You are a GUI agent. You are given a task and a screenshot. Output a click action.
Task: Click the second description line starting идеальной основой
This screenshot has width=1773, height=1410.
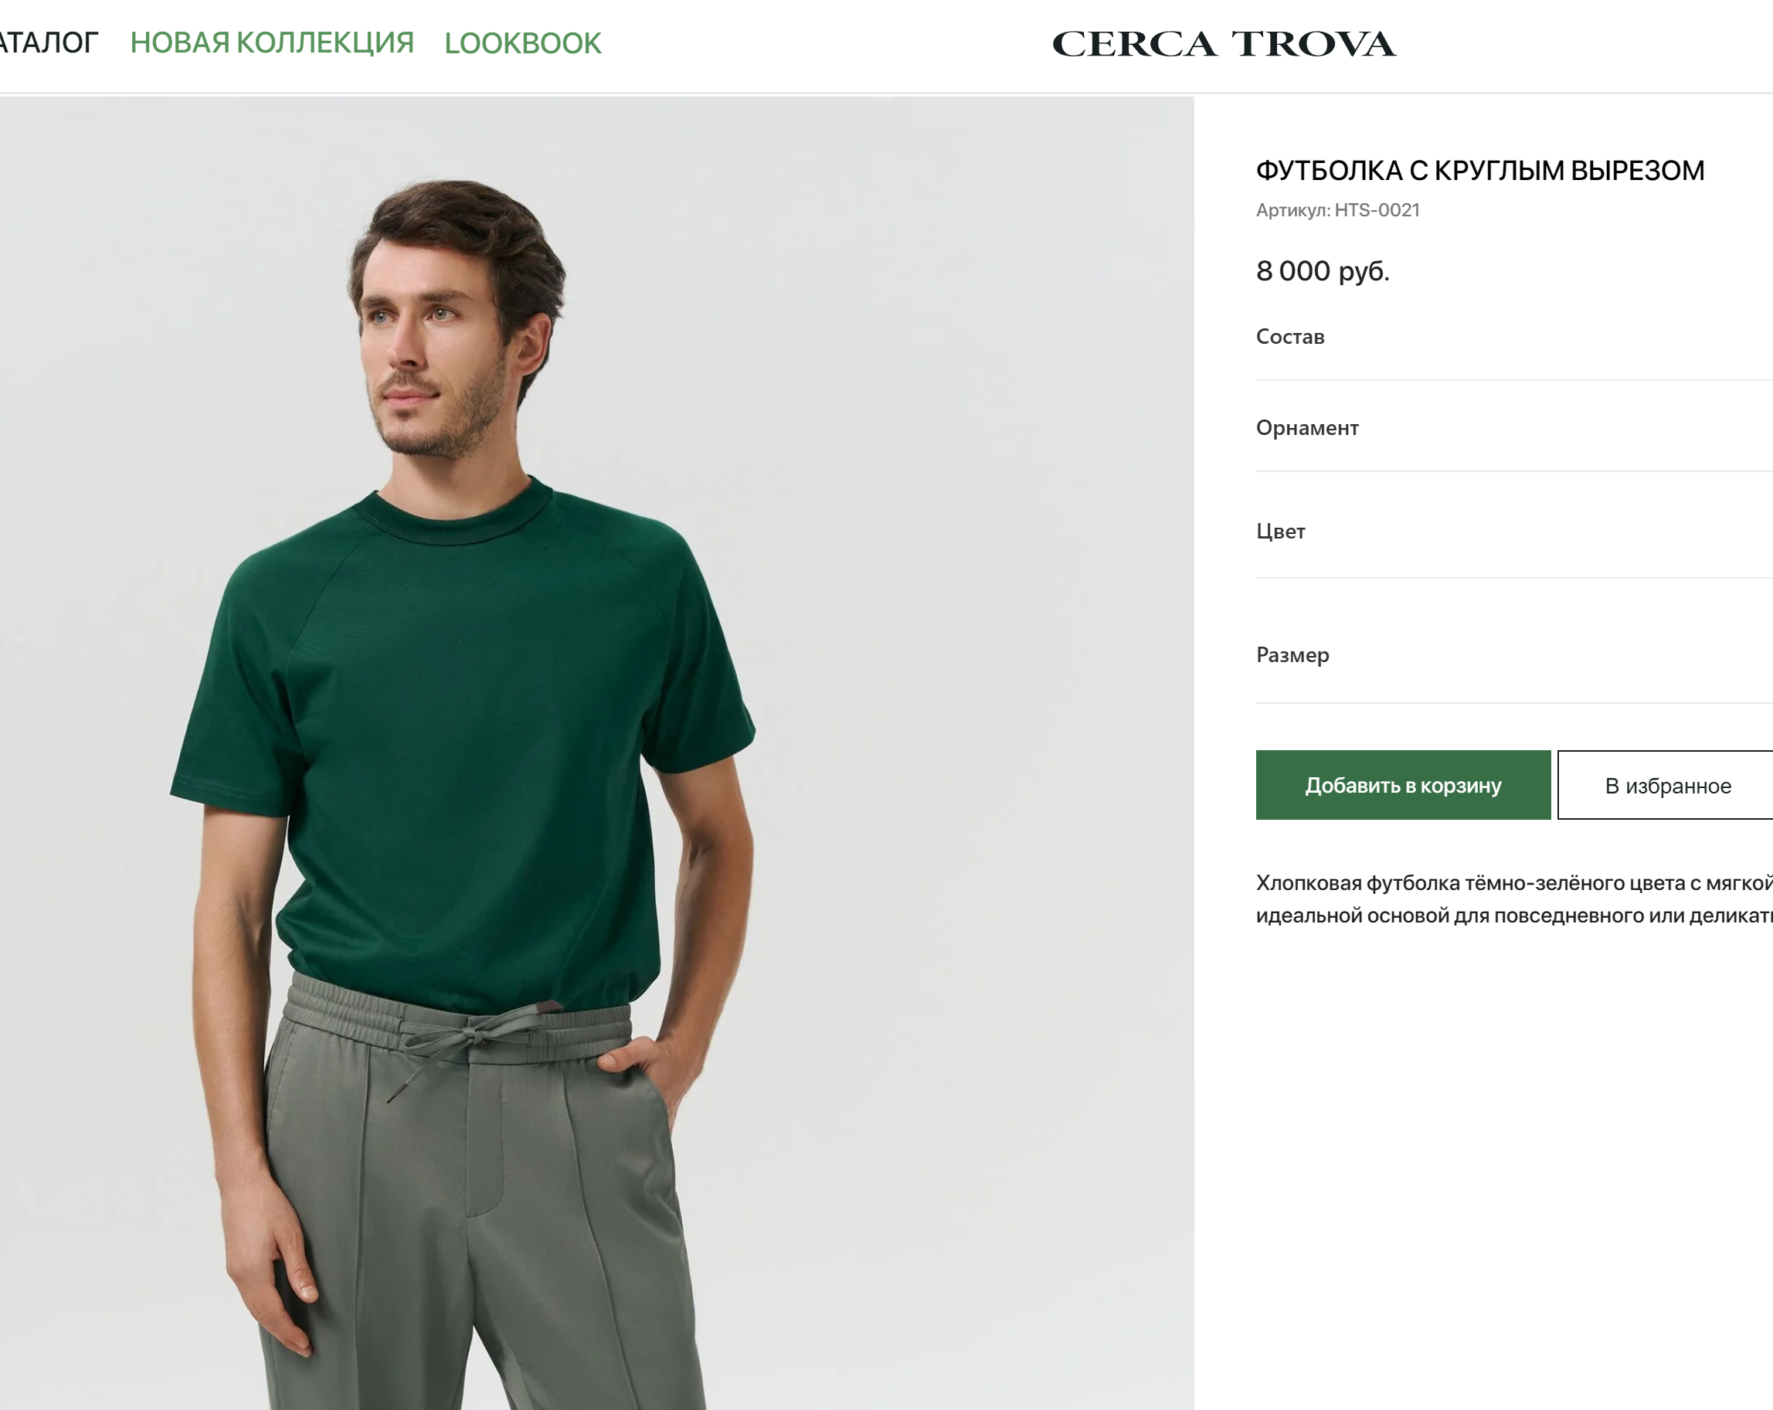pyautogui.click(x=1514, y=915)
